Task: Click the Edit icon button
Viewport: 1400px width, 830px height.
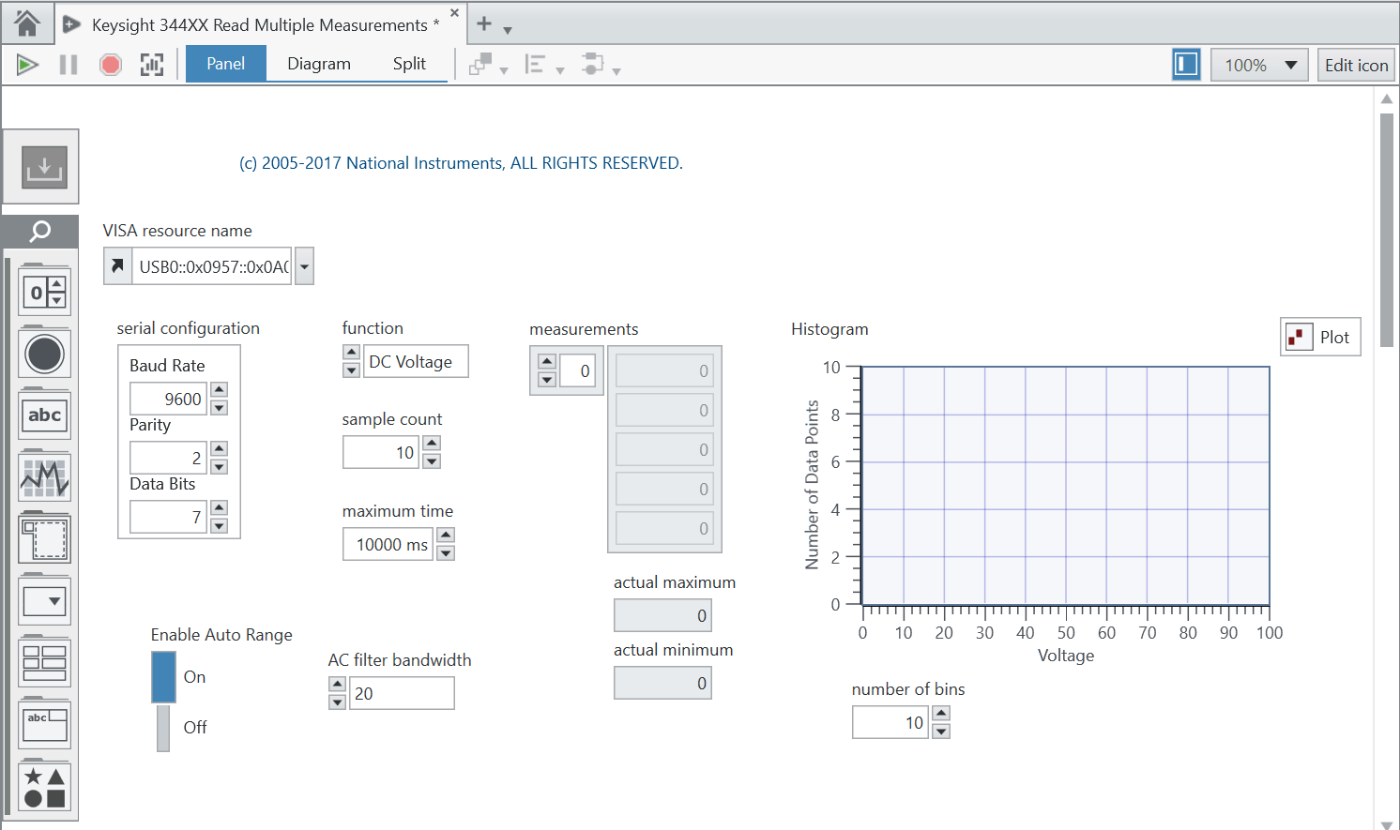Action: (x=1356, y=65)
